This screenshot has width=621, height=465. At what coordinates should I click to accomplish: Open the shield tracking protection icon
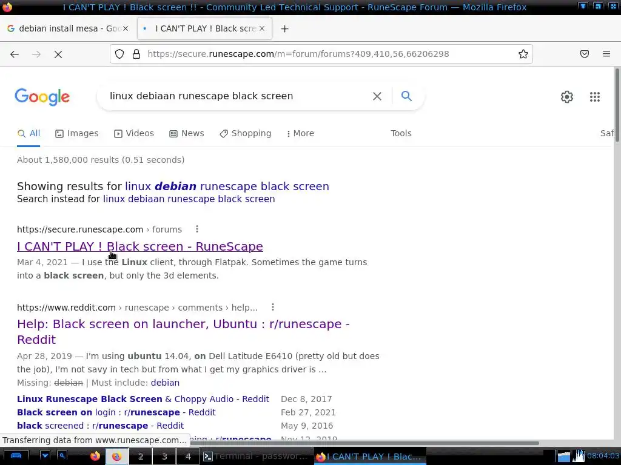pos(119,54)
